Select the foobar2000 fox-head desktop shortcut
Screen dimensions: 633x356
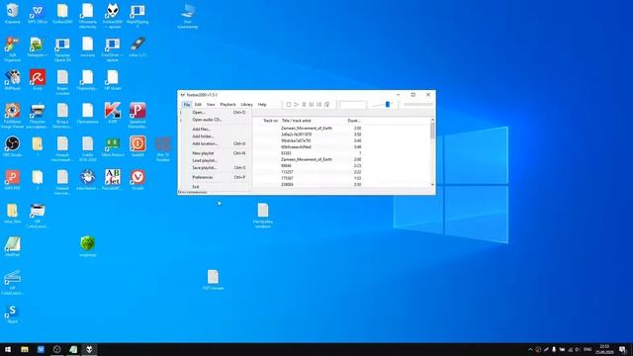click(x=112, y=16)
